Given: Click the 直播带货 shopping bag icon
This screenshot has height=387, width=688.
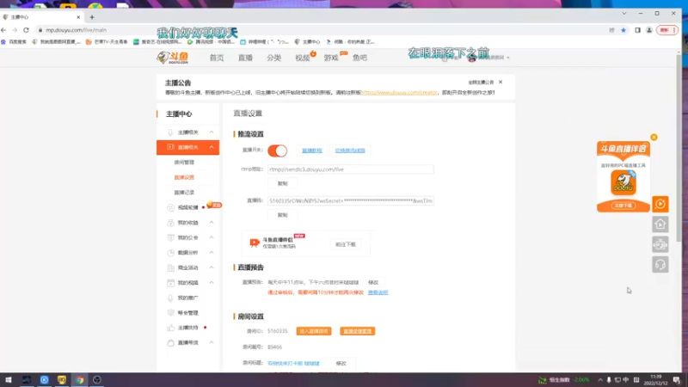Looking at the screenshot, I should click(170, 342).
